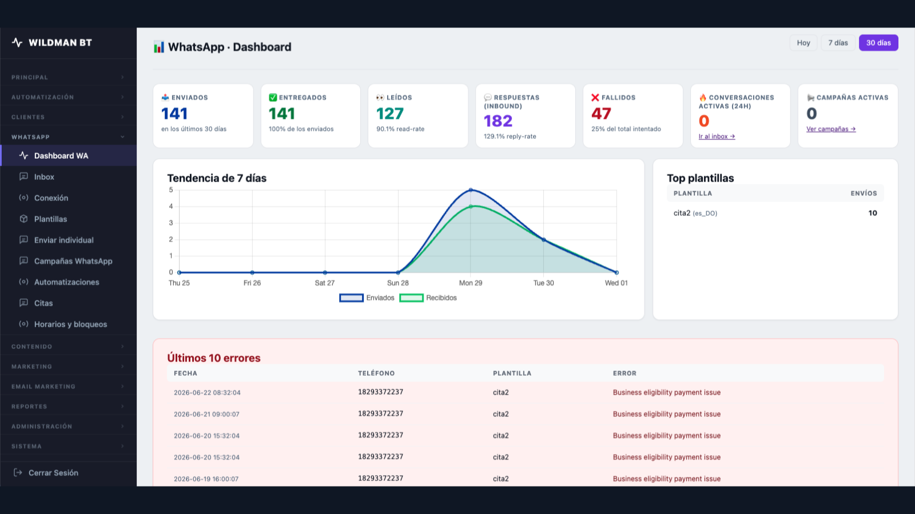The height and width of the screenshot is (514, 915).
Task: Click the speech bubble icon on Respuestas
Action: click(488, 97)
